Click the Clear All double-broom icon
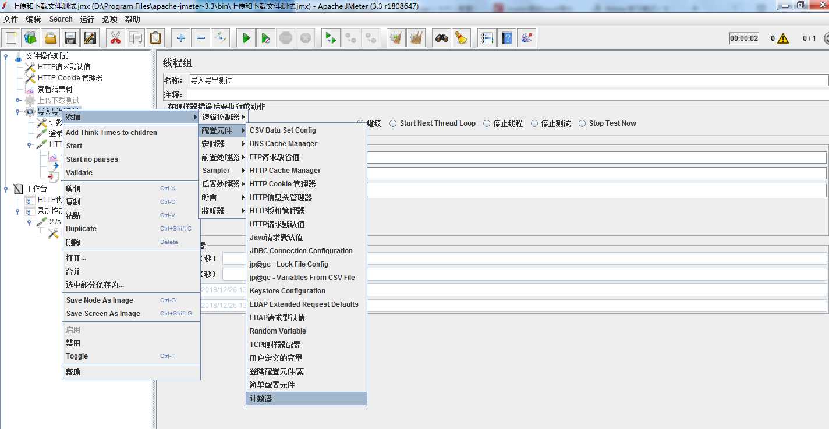This screenshot has height=429, width=829. click(x=416, y=38)
